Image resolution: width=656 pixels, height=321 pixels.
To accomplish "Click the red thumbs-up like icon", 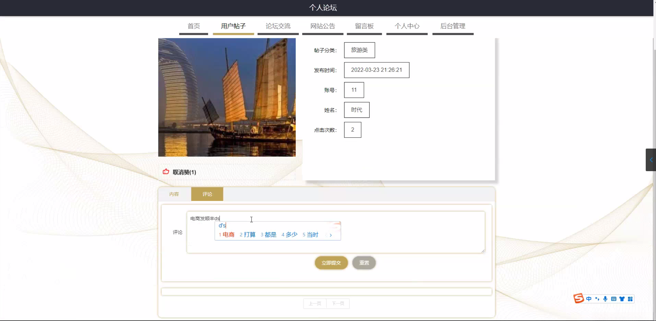I will [166, 172].
